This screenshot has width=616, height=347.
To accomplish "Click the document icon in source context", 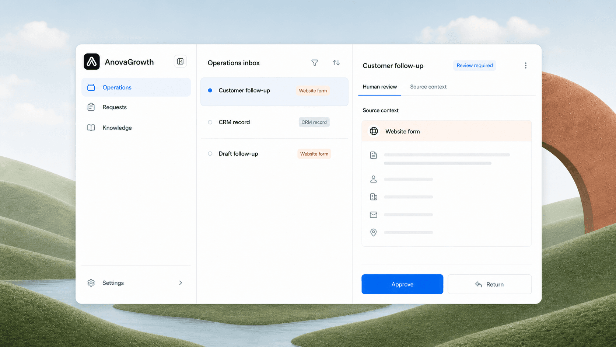I will (374, 155).
